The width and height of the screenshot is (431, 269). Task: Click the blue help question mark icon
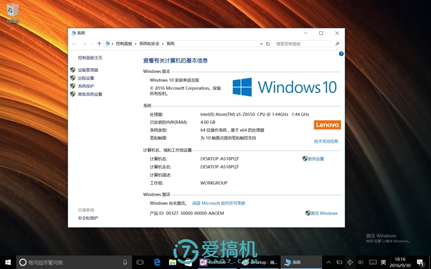pyautogui.click(x=341, y=54)
